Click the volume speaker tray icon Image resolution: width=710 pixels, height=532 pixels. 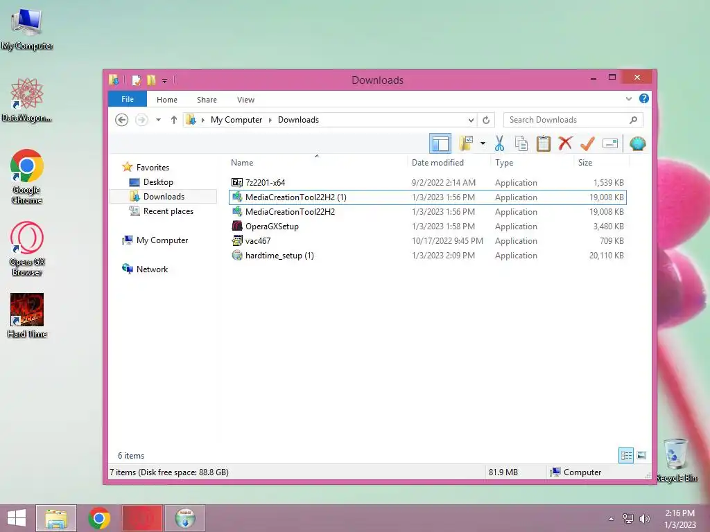(644, 518)
